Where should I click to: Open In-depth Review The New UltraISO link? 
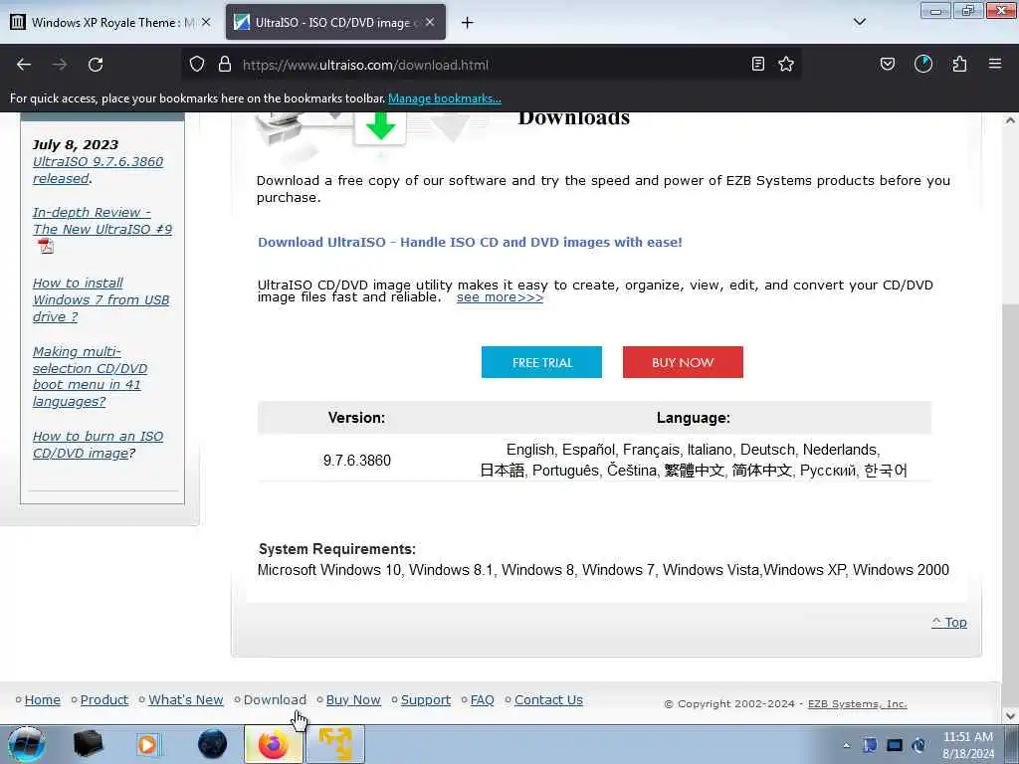[x=102, y=221]
